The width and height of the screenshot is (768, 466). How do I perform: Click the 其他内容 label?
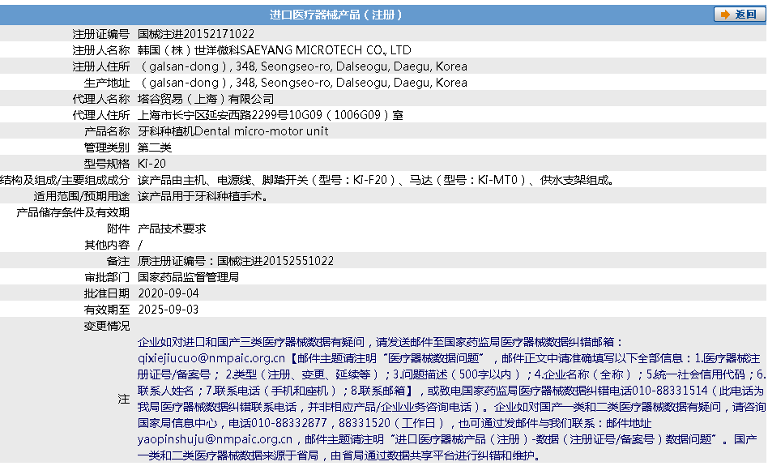[x=107, y=245]
